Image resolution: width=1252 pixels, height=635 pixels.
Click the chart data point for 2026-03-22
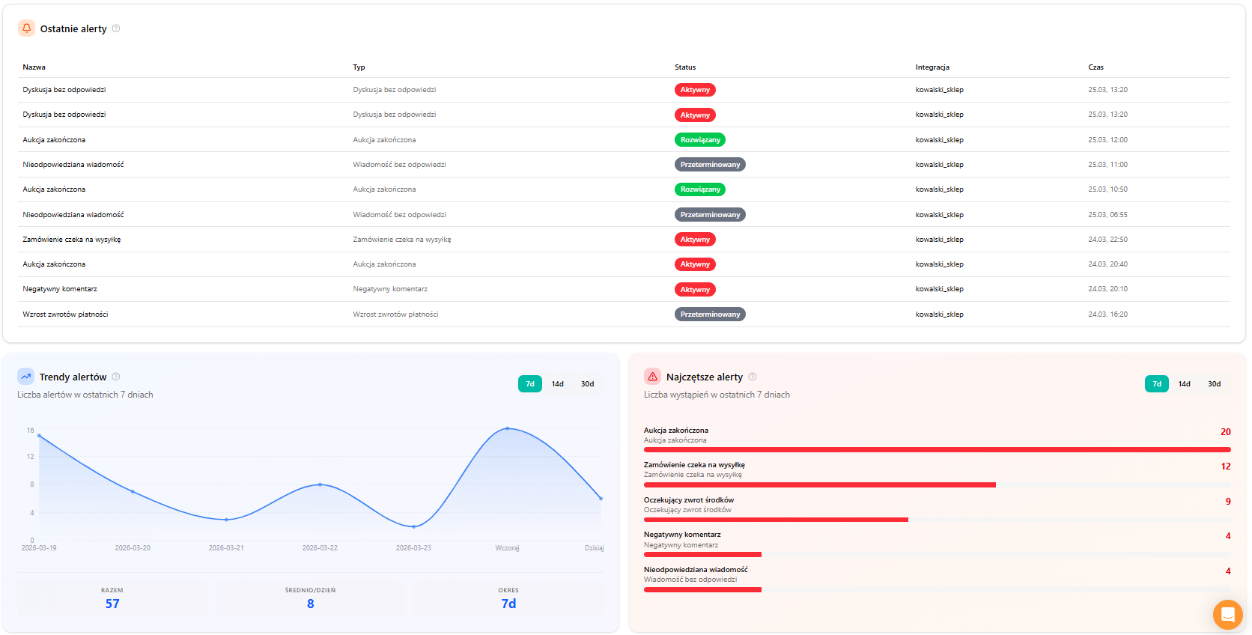coord(320,484)
